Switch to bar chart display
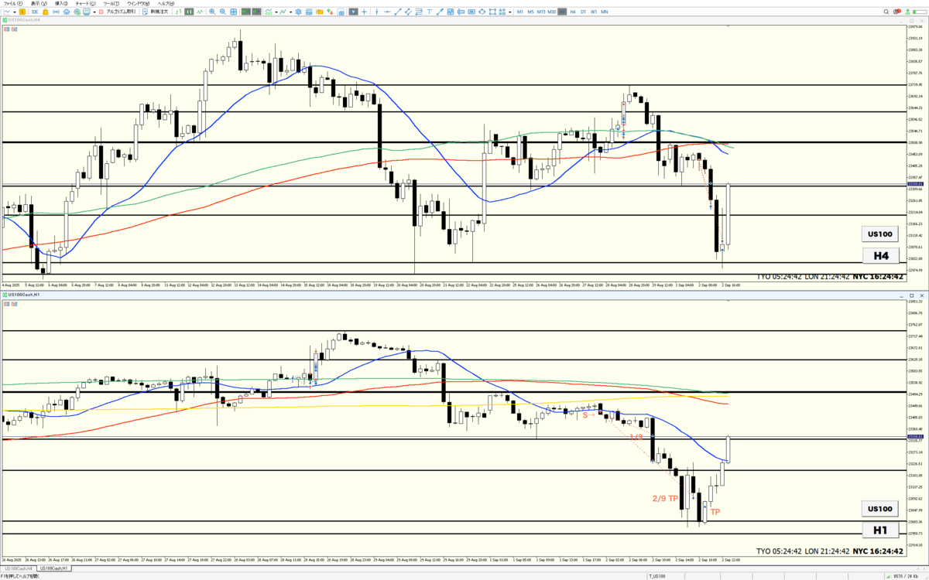The width and height of the screenshot is (929, 580). (x=179, y=12)
